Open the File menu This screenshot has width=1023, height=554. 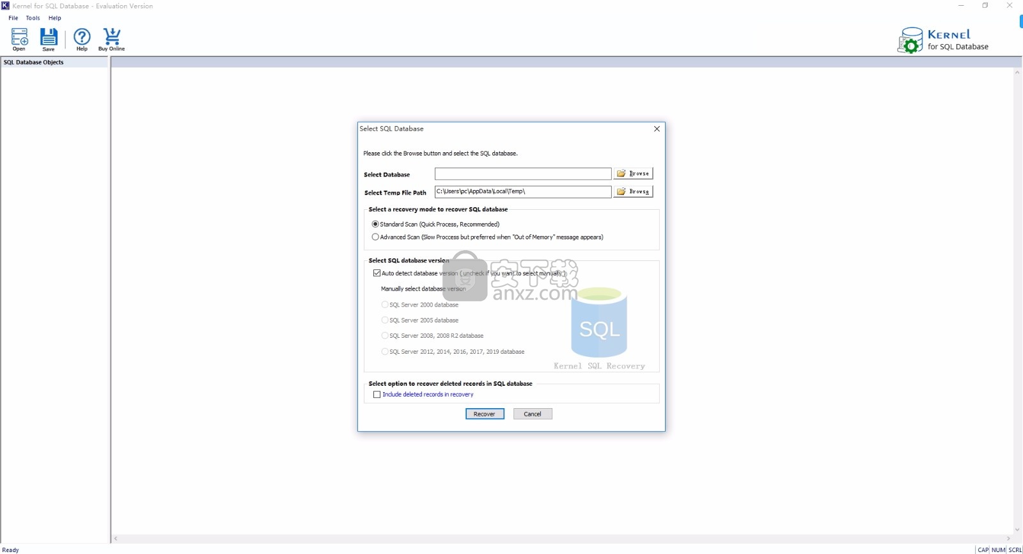(13, 18)
